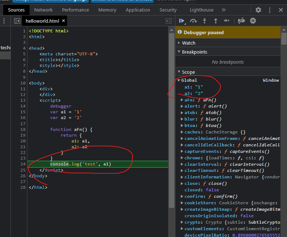The width and height of the screenshot is (287, 237).
Task: Click the Step out of function icon
Action: click(x=215, y=21)
